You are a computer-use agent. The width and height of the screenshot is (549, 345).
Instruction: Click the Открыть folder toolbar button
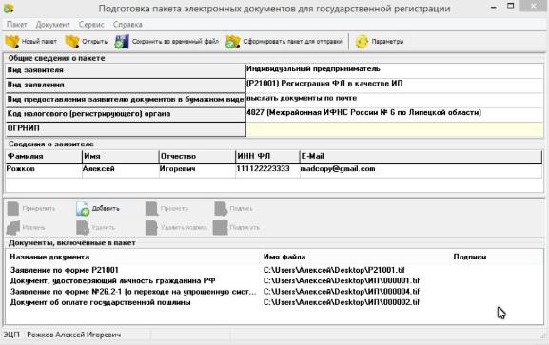coord(87,41)
